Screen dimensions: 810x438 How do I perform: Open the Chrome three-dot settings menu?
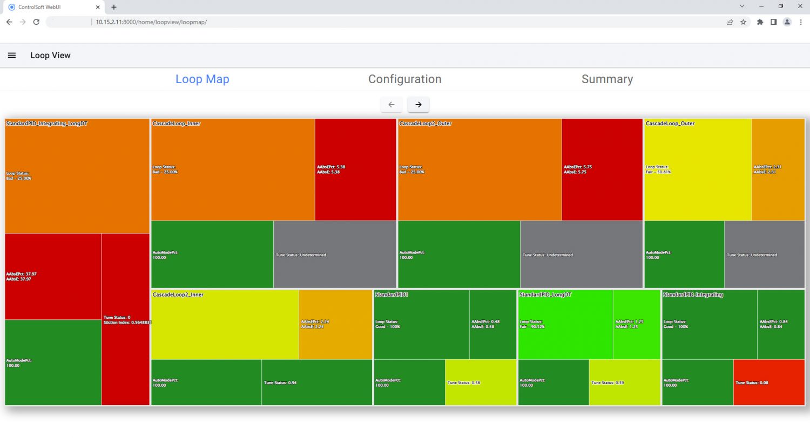pos(801,22)
